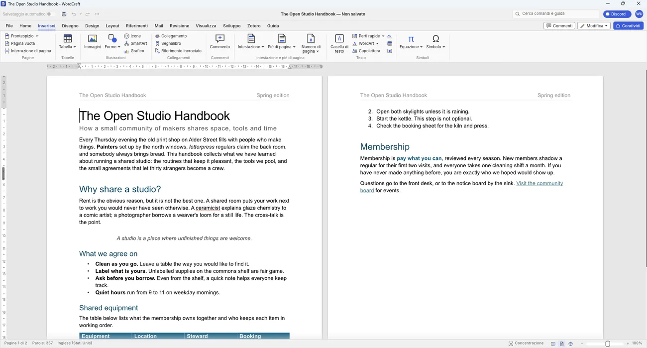Expand the Equazione dropdown

411,42
